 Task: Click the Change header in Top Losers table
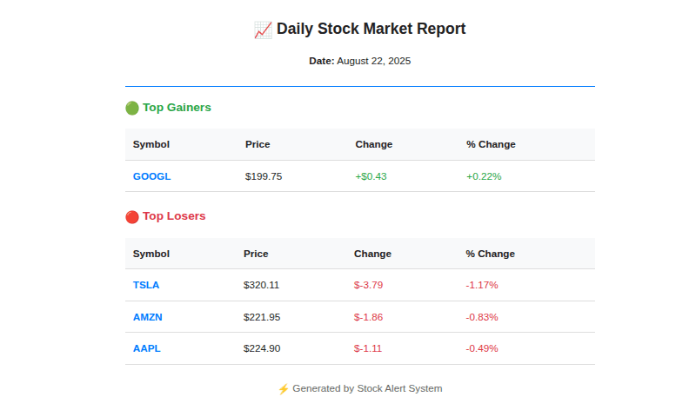coord(373,254)
